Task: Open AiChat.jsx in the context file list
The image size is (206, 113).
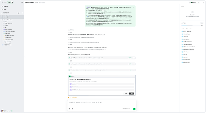Action: click(x=185, y=52)
